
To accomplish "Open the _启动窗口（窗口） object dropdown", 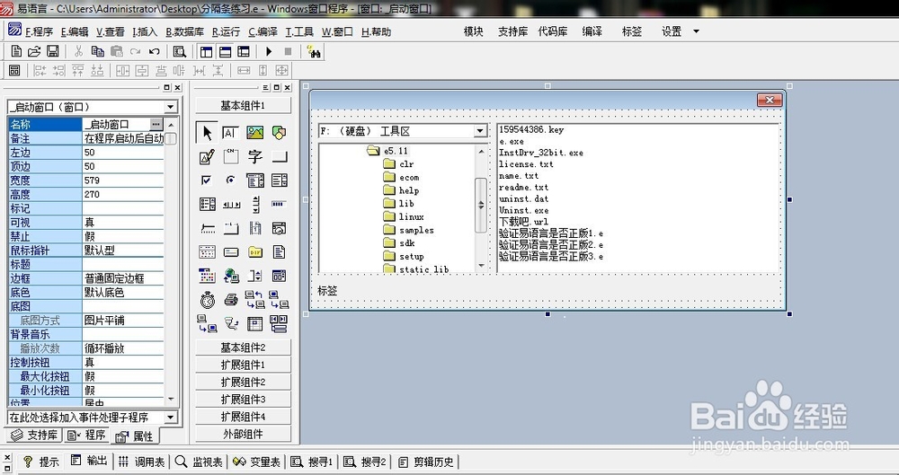I will point(171,107).
